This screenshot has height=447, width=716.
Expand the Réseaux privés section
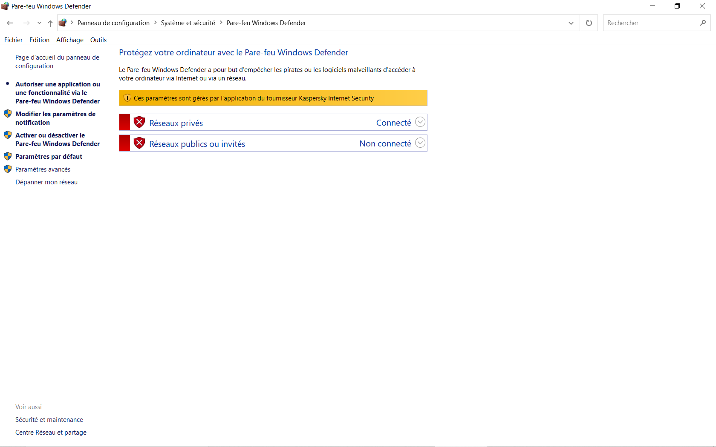click(x=420, y=122)
